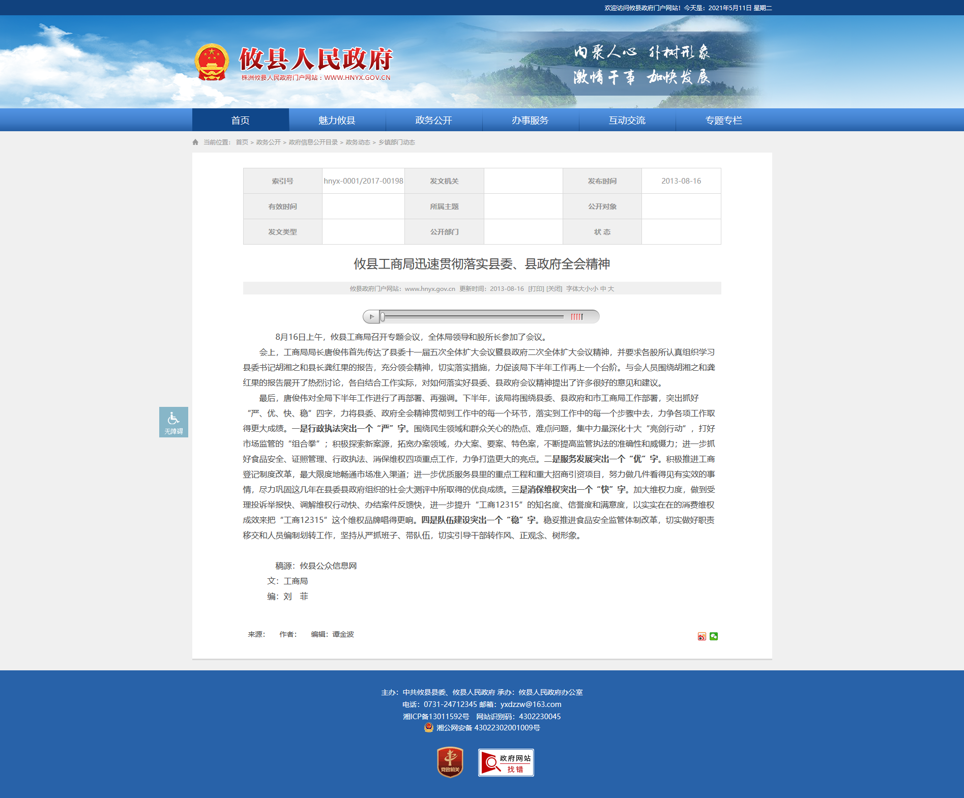Share article via WeChat icon
This screenshot has height=798, width=964.
point(714,636)
